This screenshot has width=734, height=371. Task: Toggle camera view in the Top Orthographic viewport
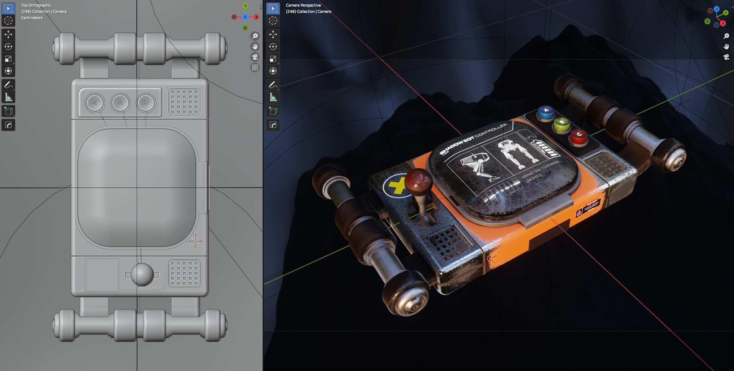point(255,57)
